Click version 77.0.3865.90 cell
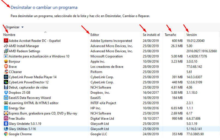 pyautogui.click(x=195, y=134)
